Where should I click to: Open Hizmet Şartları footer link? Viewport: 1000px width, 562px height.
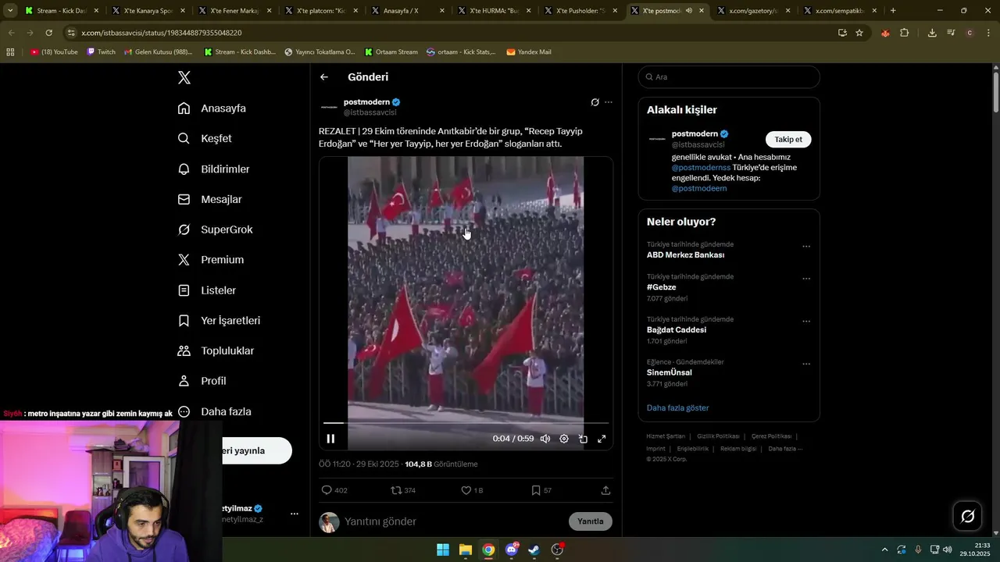coord(666,436)
